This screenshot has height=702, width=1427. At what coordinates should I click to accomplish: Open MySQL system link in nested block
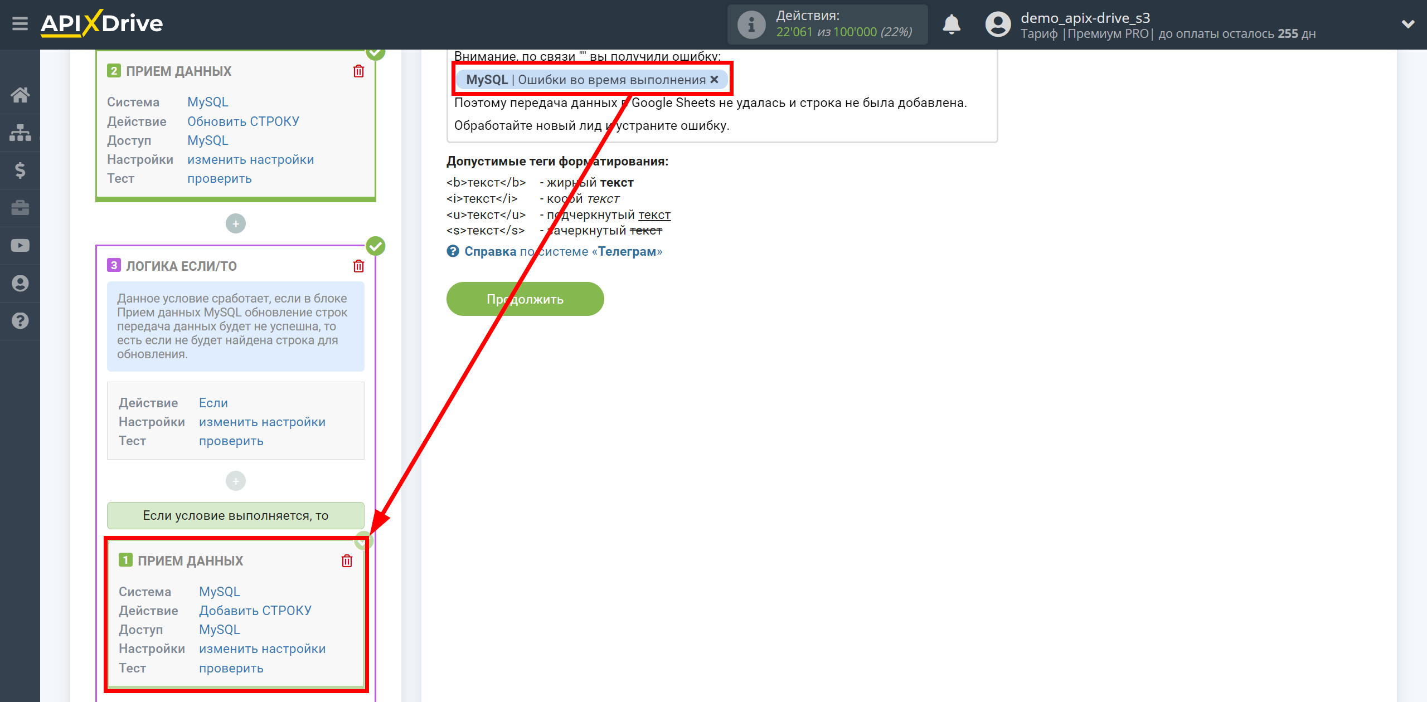(x=220, y=592)
